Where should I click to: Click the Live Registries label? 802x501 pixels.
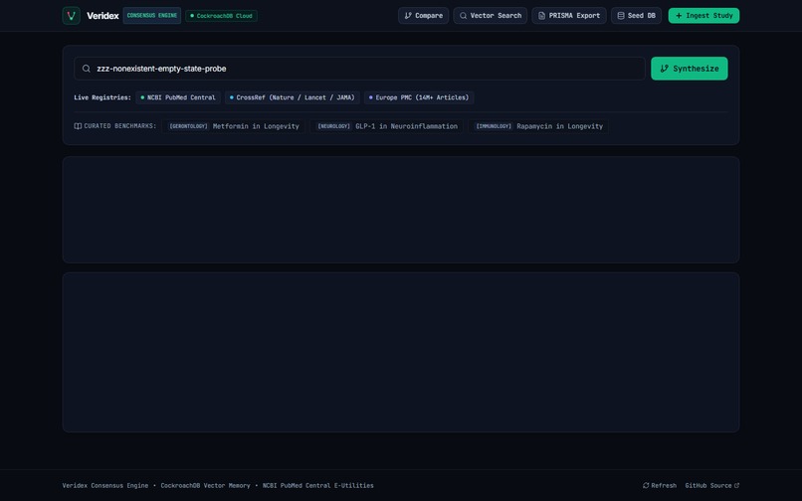coord(102,97)
